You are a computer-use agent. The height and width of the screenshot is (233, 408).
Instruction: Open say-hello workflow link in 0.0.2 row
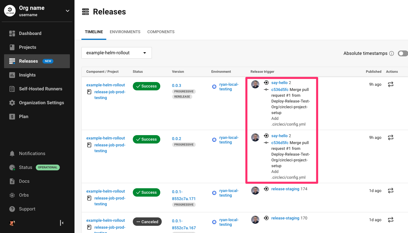pos(279,136)
